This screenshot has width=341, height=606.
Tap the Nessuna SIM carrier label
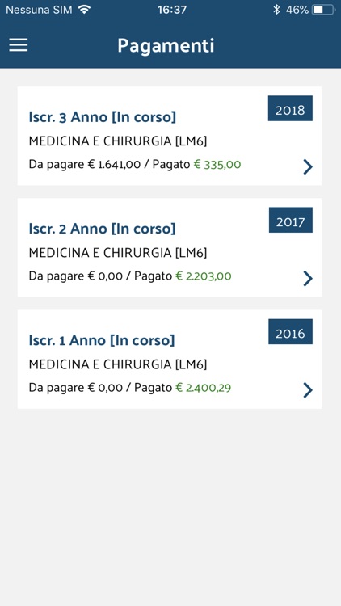[x=39, y=10]
